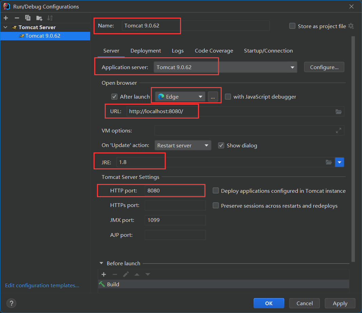
Task: Click the HTTPs port field
Action: tap(175, 205)
